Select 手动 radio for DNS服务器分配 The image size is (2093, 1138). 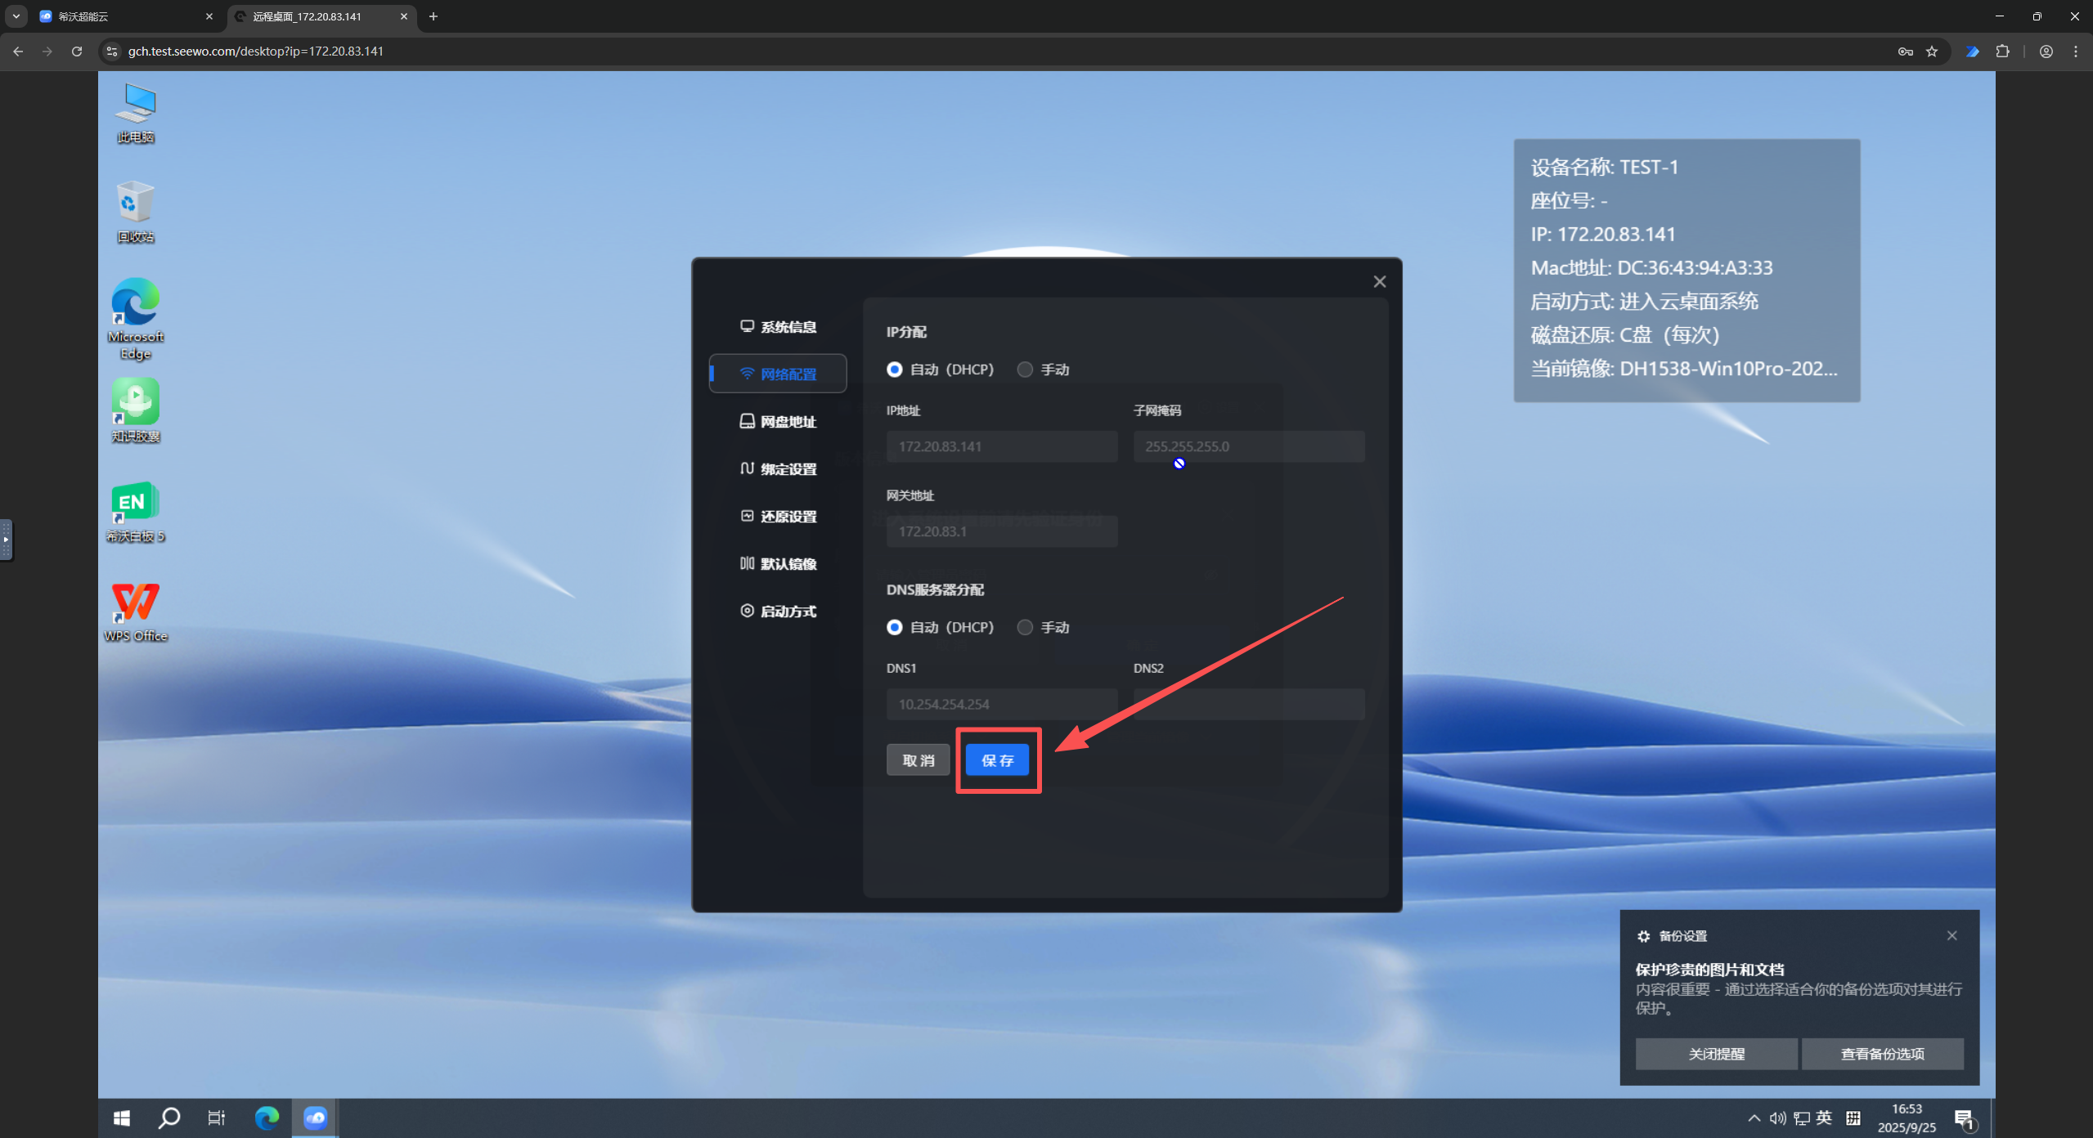tap(1025, 627)
